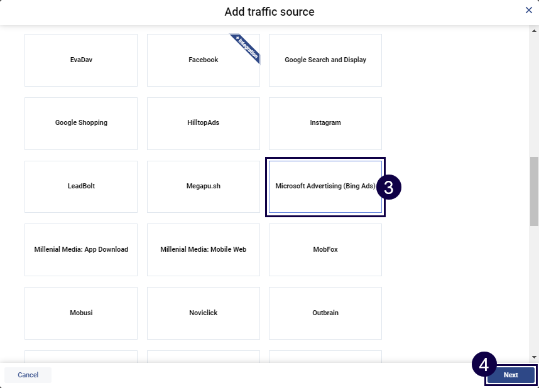The image size is (539, 388).
Task: Select the EvaDav traffic source
Action: click(81, 60)
